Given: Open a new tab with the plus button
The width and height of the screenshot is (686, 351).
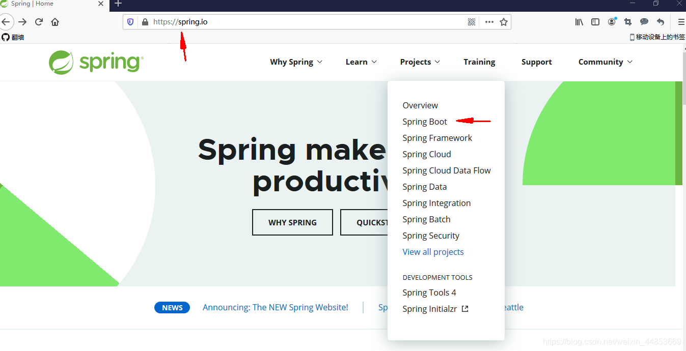Looking at the screenshot, I should point(118,4).
